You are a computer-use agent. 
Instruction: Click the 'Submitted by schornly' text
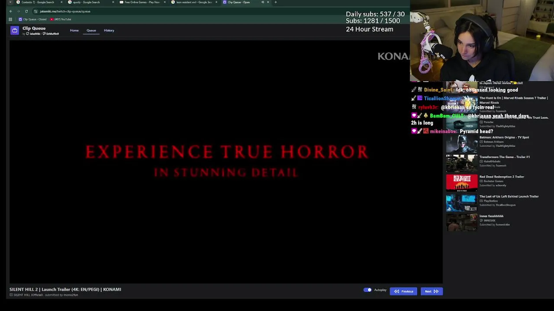point(493,185)
